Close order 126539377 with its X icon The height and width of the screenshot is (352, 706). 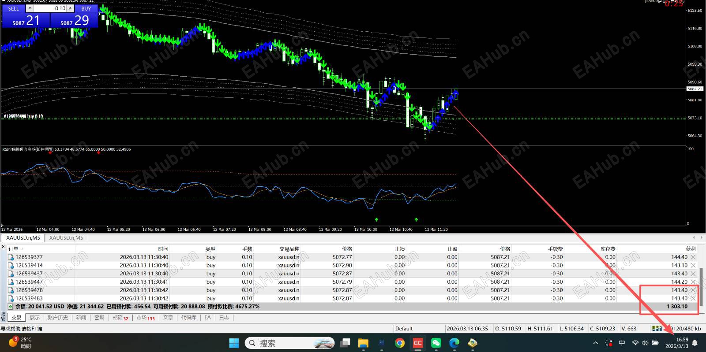tap(693, 257)
